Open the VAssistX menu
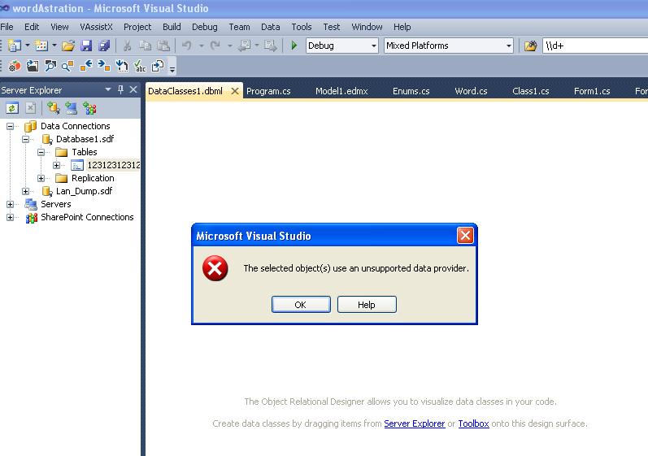Screen dimensions: 648x456 [x=96, y=27]
